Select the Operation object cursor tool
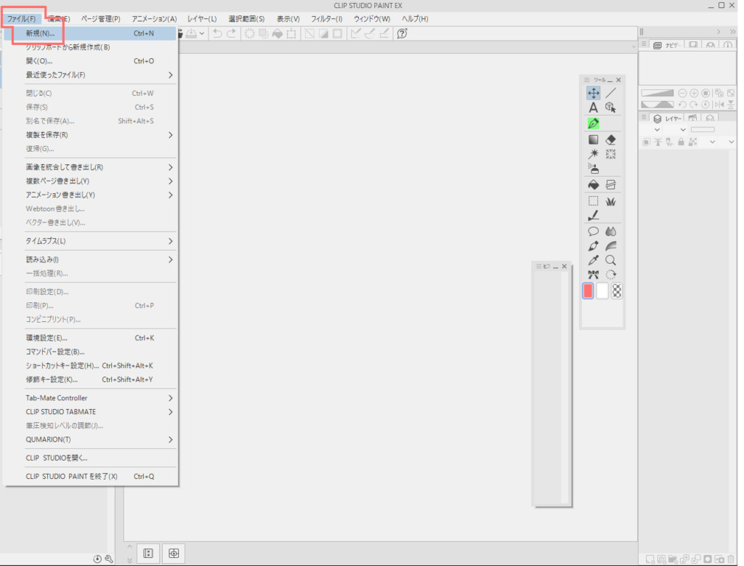This screenshot has width=744, height=566. point(610,108)
